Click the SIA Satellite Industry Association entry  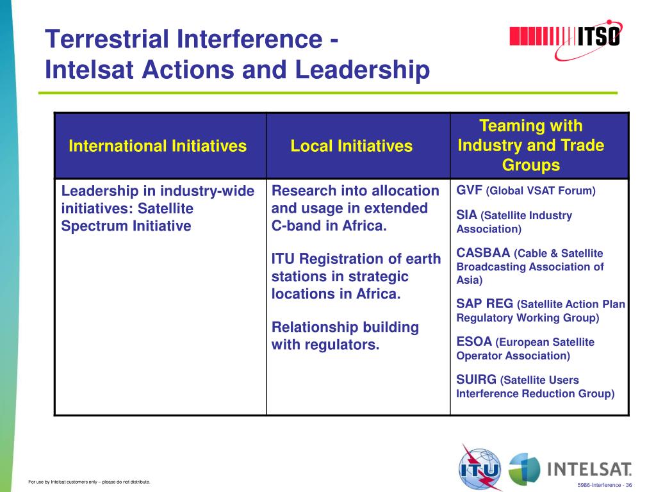click(514, 222)
